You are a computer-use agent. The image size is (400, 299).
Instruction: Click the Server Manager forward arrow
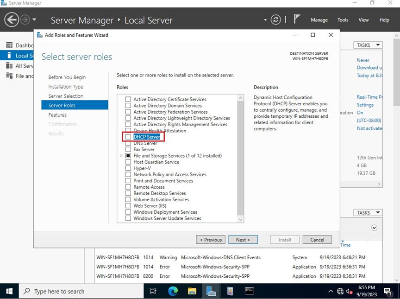click(x=25, y=19)
